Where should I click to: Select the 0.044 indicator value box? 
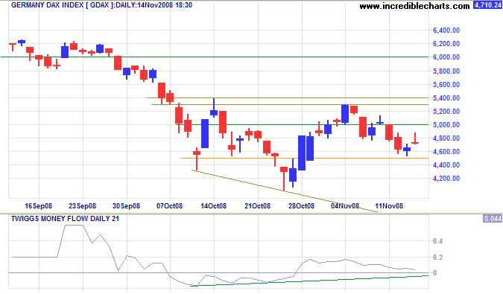[492, 219]
